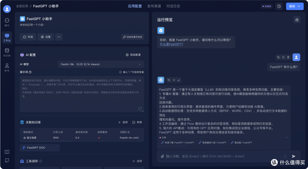
Task: Open the history clock icon in the top bar
Action: (x=279, y=6)
